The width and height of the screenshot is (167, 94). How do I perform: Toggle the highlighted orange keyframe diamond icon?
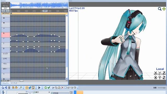click(x=27, y=88)
